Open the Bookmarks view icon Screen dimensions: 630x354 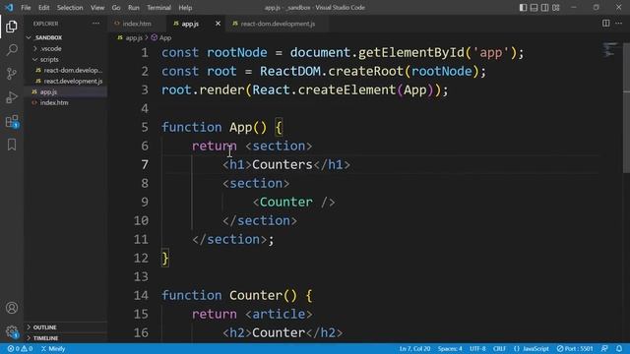[12, 145]
